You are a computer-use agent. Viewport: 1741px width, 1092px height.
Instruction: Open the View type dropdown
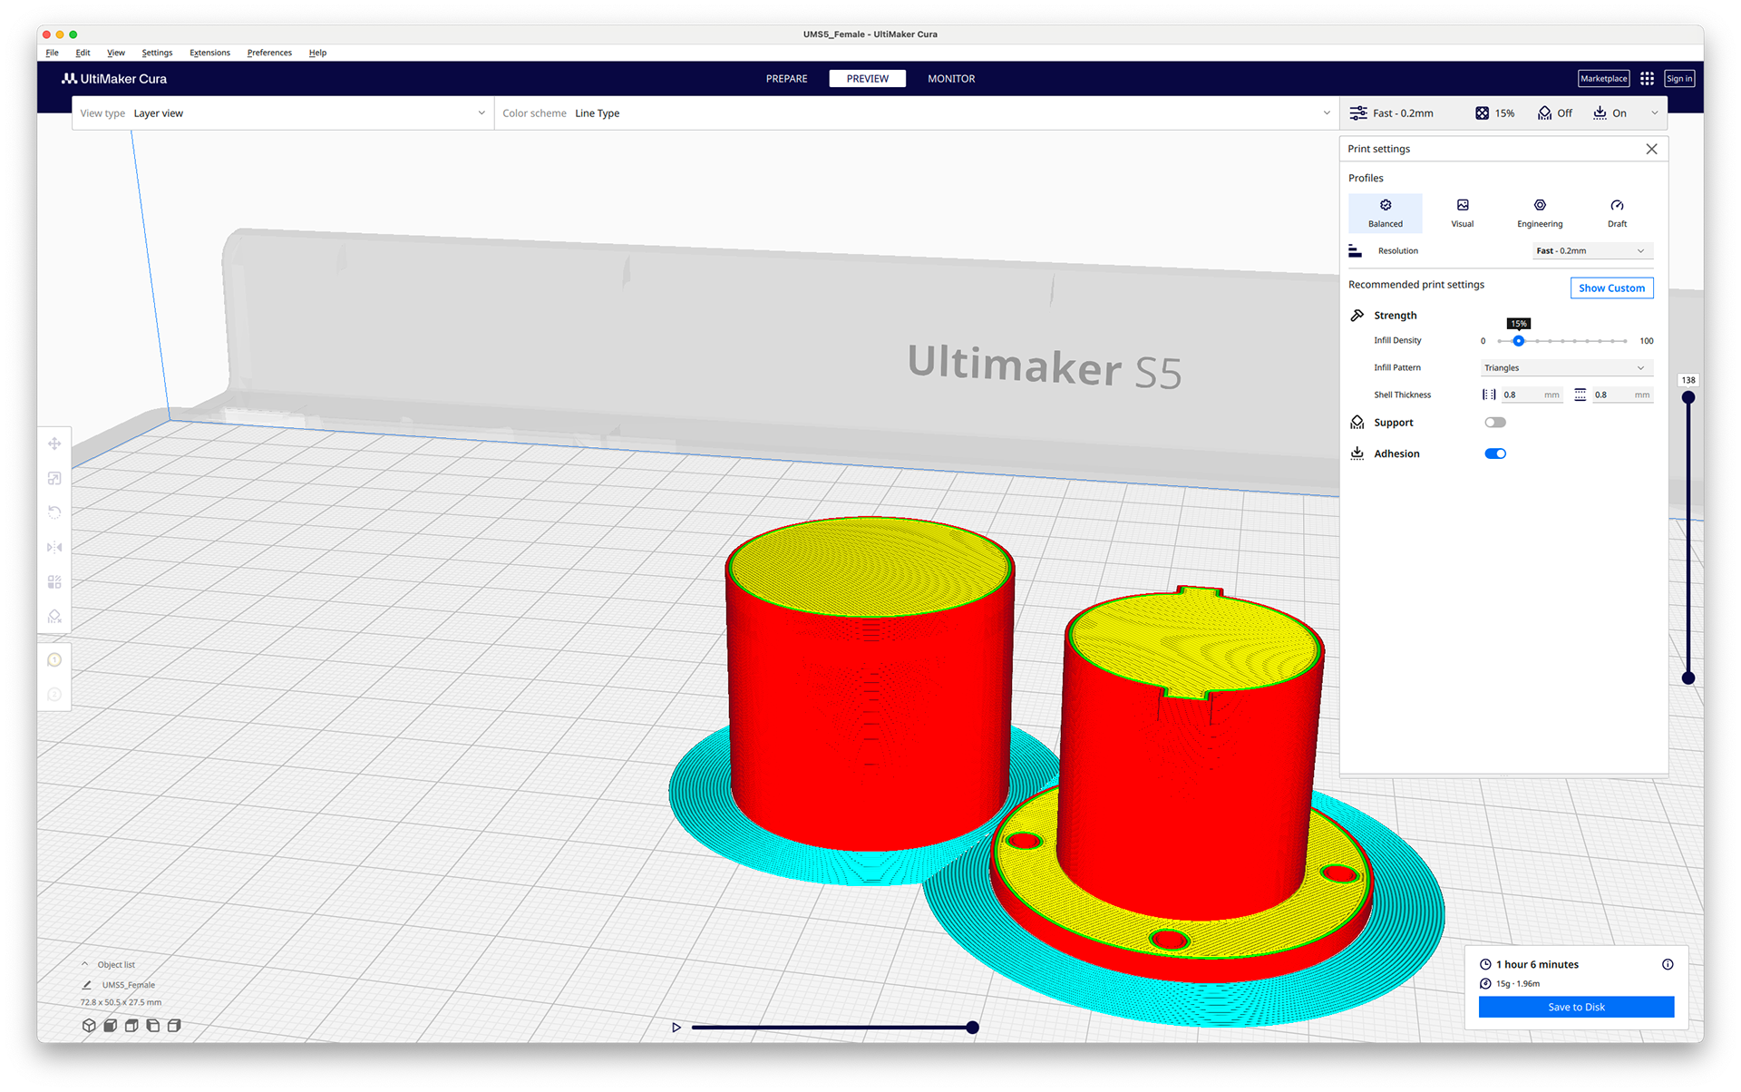tap(283, 113)
